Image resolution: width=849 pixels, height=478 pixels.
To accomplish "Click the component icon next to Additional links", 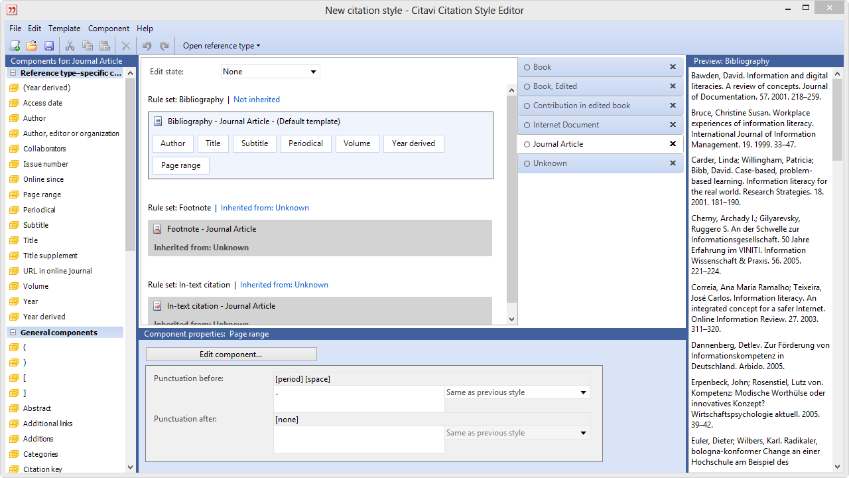I will coord(13,424).
